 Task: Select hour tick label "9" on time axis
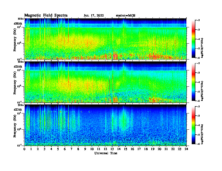coord(85,149)
